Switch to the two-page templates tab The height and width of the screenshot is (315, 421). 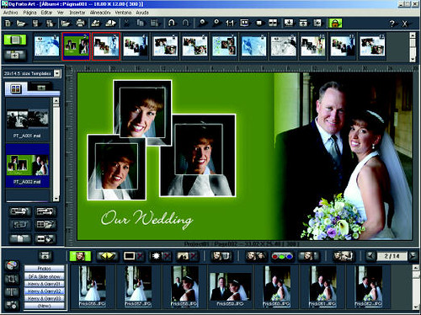(x=16, y=89)
